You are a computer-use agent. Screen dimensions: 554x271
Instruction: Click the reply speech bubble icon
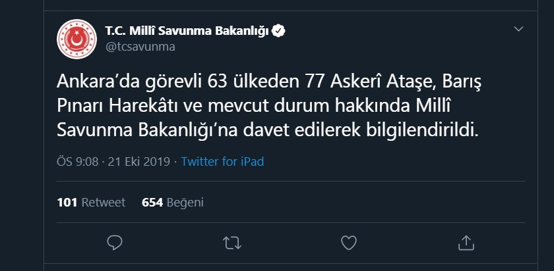tap(115, 243)
